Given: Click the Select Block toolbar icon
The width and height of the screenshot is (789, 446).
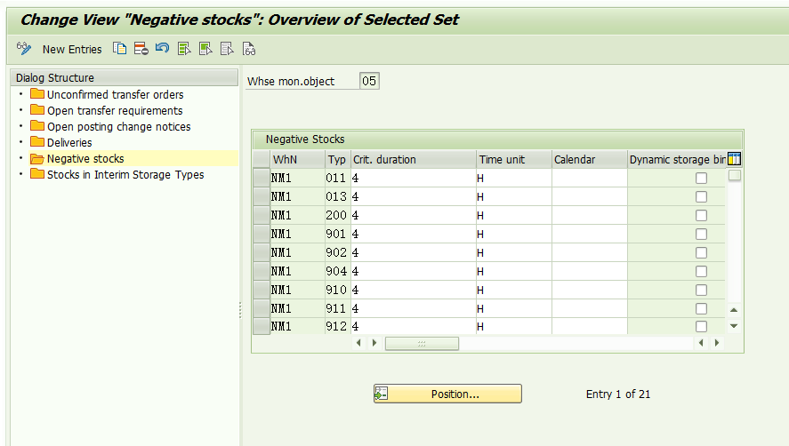Looking at the screenshot, I should click(x=205, y=49).
